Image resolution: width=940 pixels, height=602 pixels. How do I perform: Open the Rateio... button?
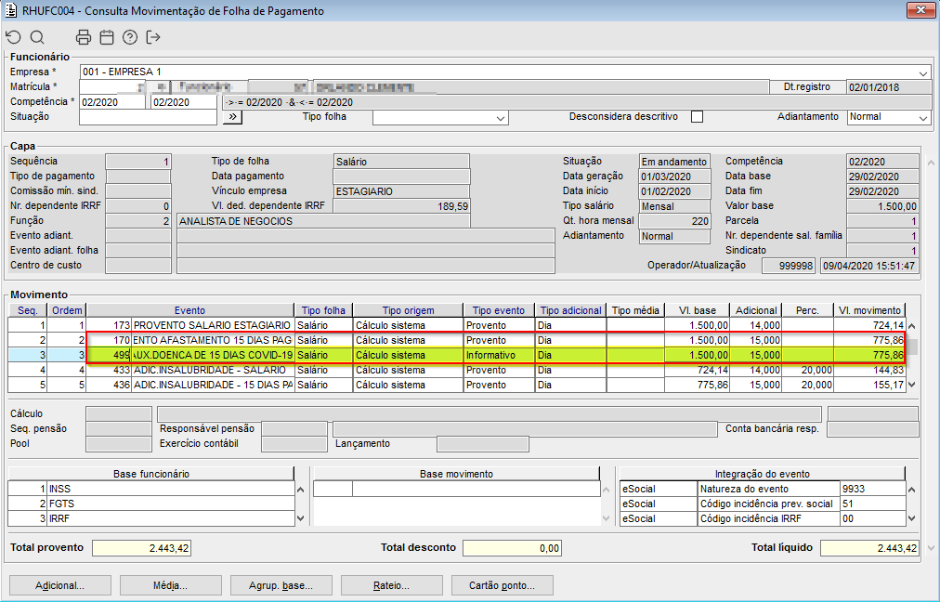coord(391,586)
